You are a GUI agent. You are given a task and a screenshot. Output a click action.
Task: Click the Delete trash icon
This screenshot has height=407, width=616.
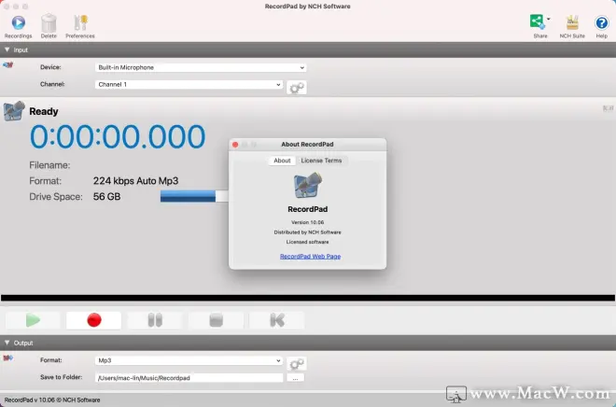point(49,23)
